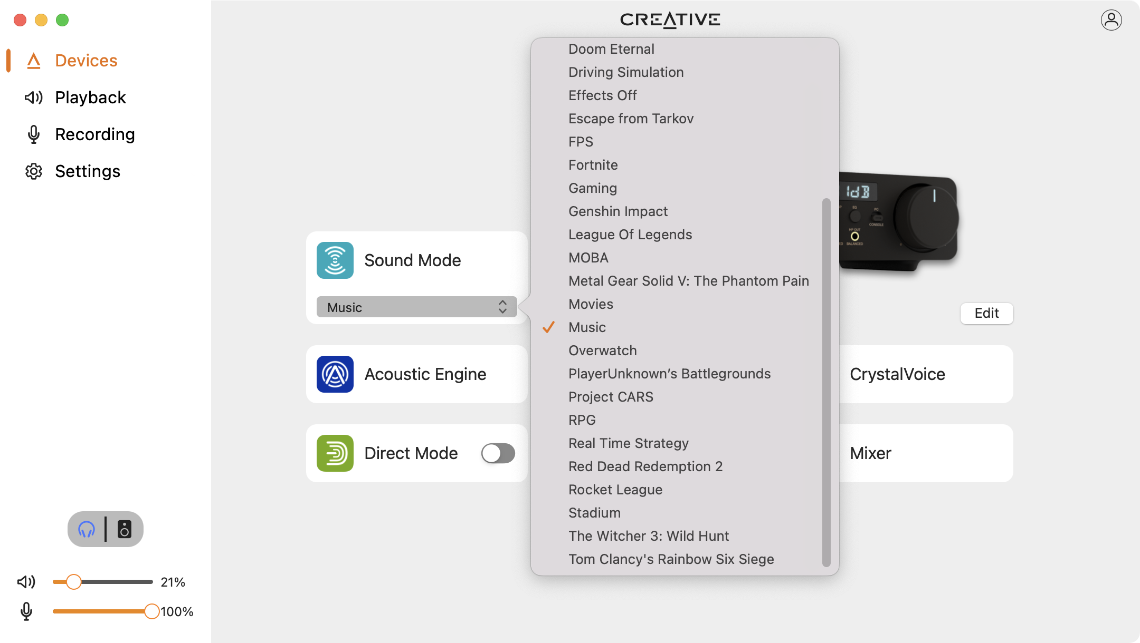Choose the Movies sound mode
Screen dimensions: 1140x643
pyautogui.click(x=591, y=304)
